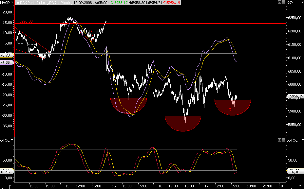Viewport: 304px width, 189px height.
Task: Click the 17.09.2008 16:05:00 timestamp
Action: pyautogui.click(x=90, y=3)
